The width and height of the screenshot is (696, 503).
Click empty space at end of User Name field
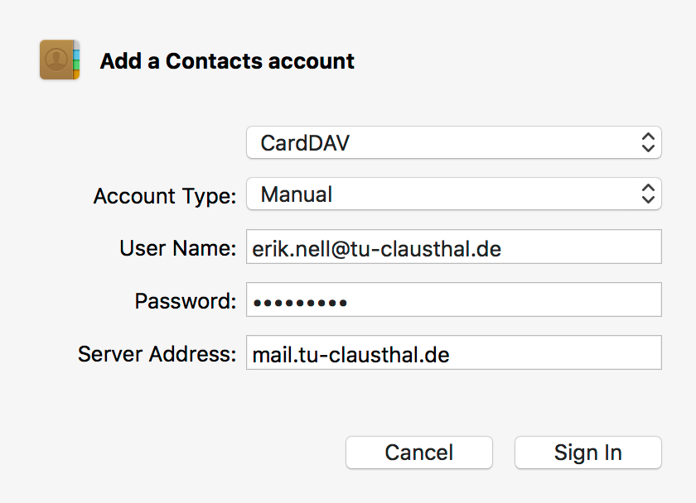coord(582,247)
